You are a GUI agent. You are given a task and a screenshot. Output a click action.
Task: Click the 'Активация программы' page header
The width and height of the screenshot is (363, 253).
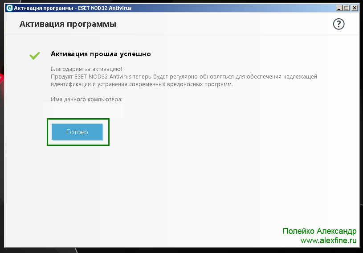[68, 24]
